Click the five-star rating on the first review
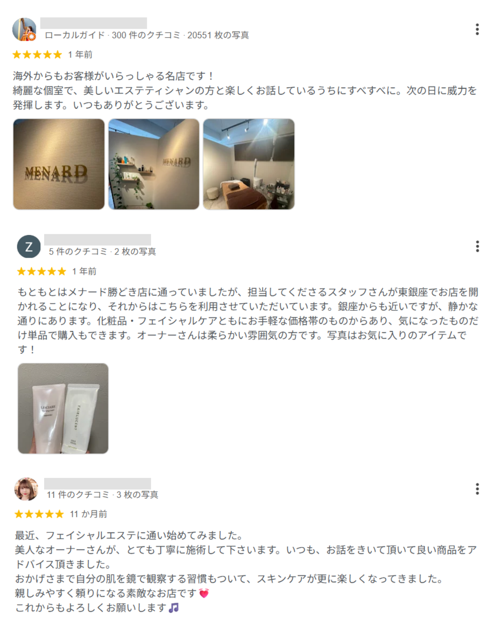This screenshot has width=502, height=627. 37,55
